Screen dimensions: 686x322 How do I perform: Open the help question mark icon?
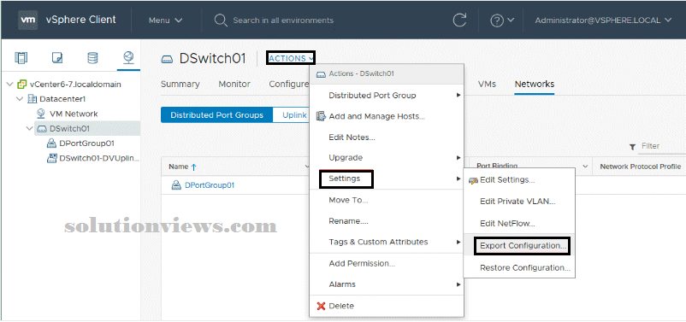coord(497,20)
